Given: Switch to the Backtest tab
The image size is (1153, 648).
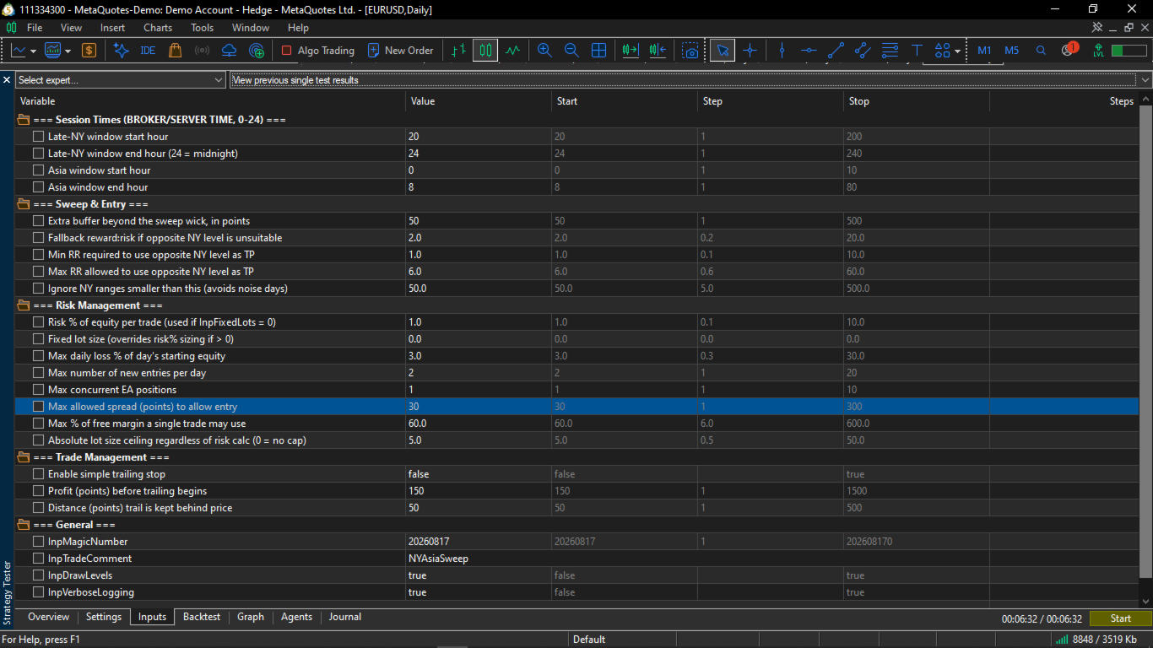Looking at the screenshot, I should (x=202, y=617).
